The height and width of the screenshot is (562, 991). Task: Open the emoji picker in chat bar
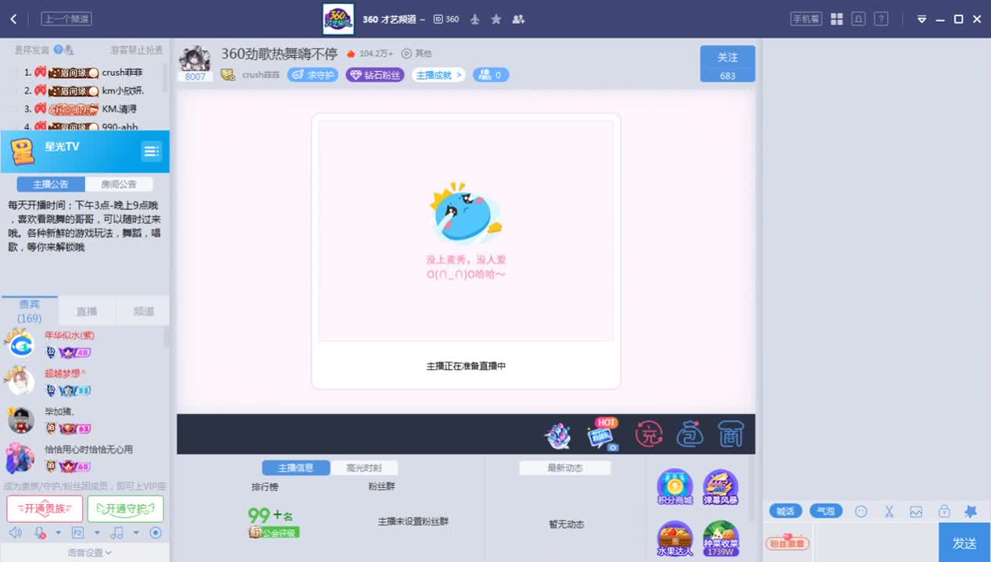click(x=861, y=510)
